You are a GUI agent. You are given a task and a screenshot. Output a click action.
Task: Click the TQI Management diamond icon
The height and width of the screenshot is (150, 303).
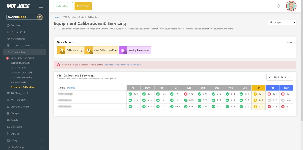click(8, 93)
